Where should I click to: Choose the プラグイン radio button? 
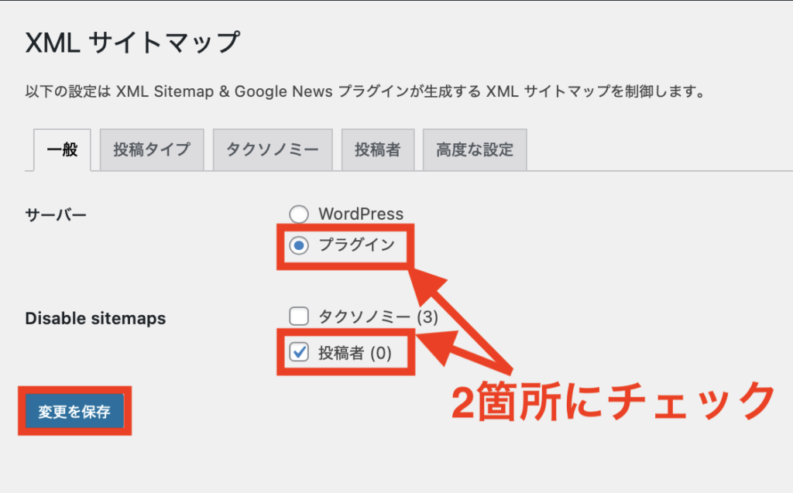(298, 246)
